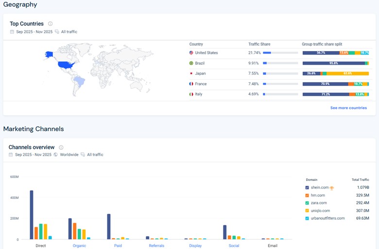Click the 1.079B total traffic value
379x249 pixels.
pos(363,188)
